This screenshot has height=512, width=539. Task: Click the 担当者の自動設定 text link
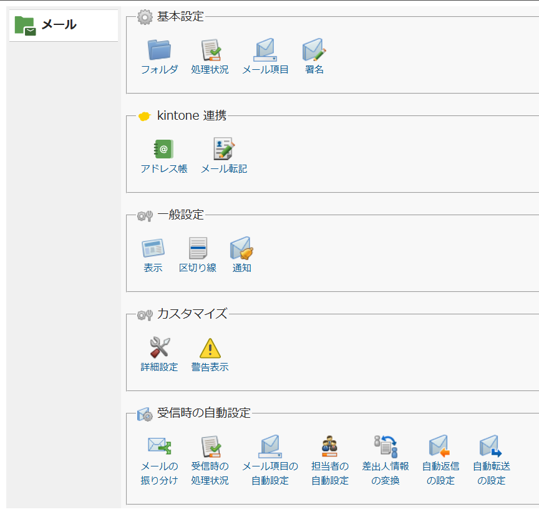[330, 473]
